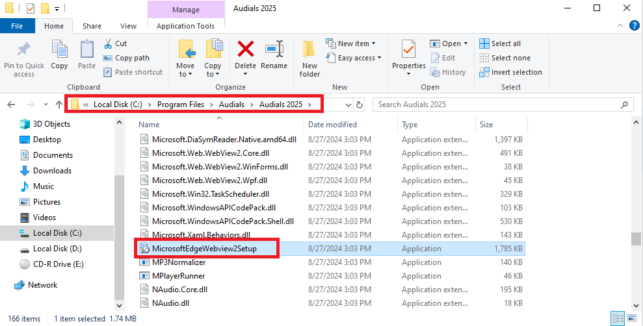643x326 pixels.
Task: Open file Properties
Action: point(409,58)
